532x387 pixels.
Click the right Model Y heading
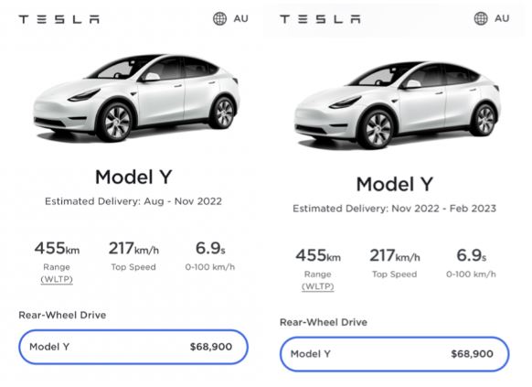[x=395, y=184]
